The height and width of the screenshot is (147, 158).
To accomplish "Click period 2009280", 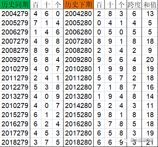I will (x=78, y=60).
